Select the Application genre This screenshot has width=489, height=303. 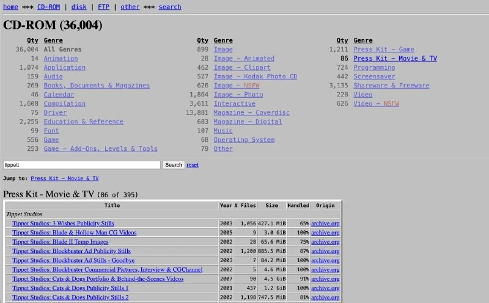(x=65, y=67)
